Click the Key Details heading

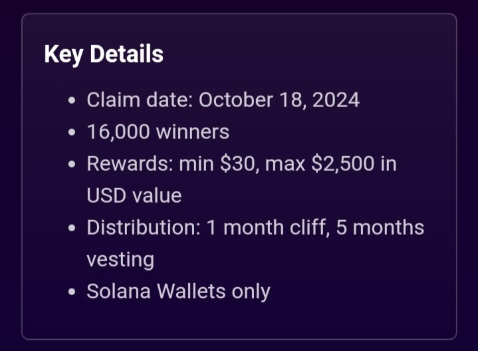point(104,55)
